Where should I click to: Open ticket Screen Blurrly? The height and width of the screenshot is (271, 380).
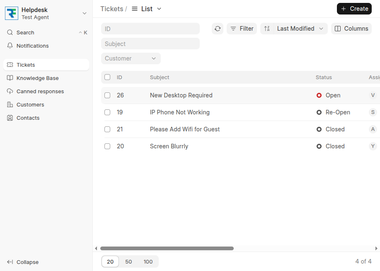pyautogui.click(x=169, y=146)
